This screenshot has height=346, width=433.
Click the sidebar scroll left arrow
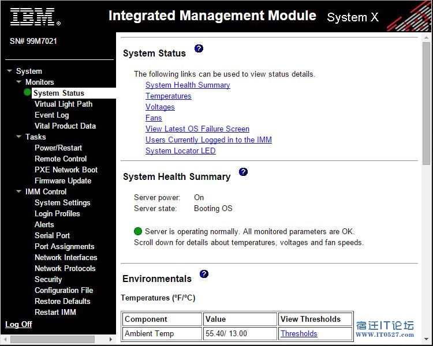(x=5, y=339)
